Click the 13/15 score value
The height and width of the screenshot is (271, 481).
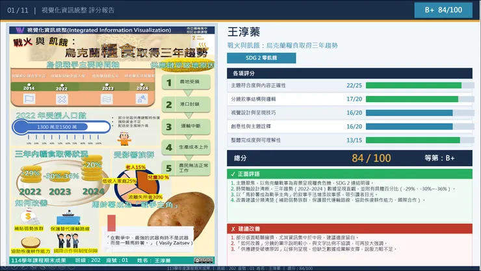[x=354, y=140]
